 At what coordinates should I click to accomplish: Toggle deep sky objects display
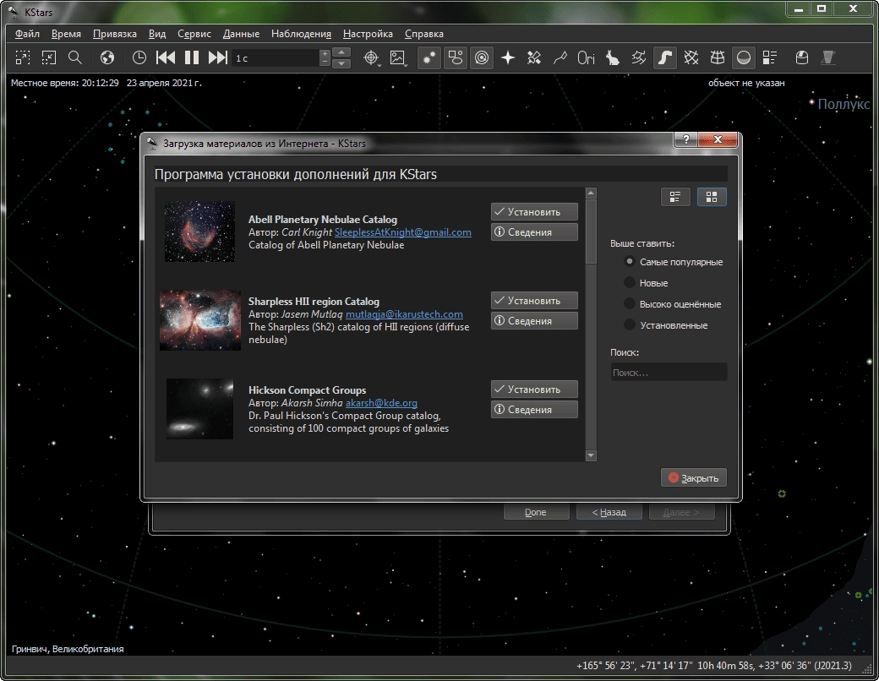click(x=456, y=57)
